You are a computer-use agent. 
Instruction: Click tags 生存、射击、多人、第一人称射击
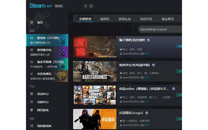141,73
